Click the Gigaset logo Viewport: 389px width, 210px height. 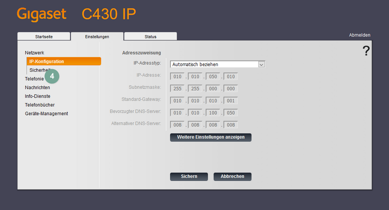pos(42,14)
